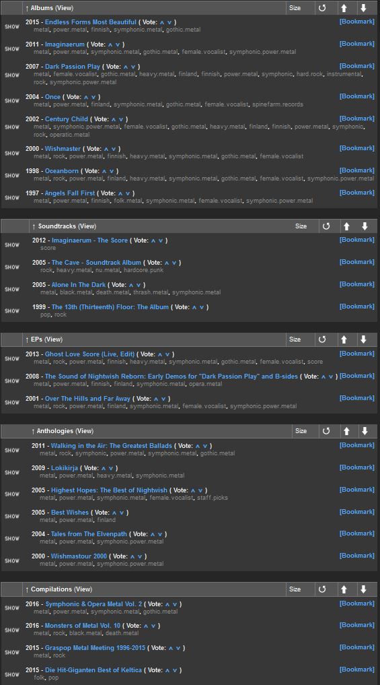Downvote Lokikirja anthology

click(x=111, y=468)
